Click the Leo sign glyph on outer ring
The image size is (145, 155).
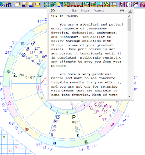(x=10, y=103)
